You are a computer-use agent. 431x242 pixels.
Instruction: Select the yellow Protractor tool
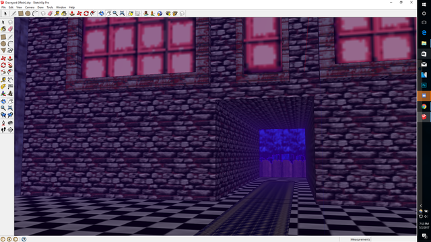3,87
